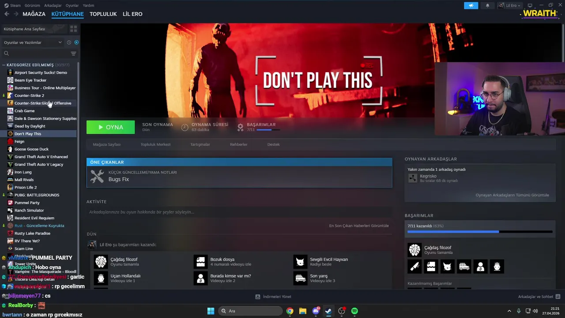Click the Feign game icon
565x318 pixels.
(10, 141)
